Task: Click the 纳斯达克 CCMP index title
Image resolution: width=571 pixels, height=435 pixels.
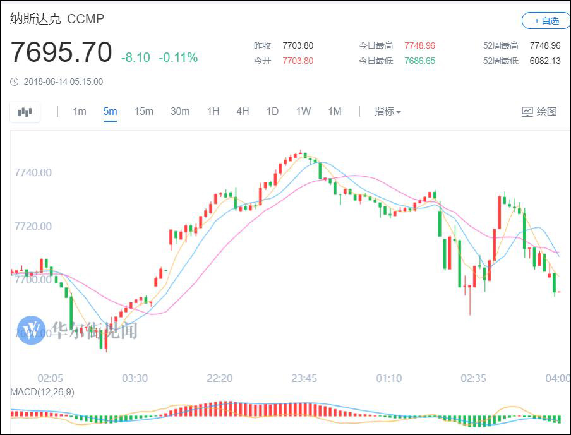Action: coord(57,19)
